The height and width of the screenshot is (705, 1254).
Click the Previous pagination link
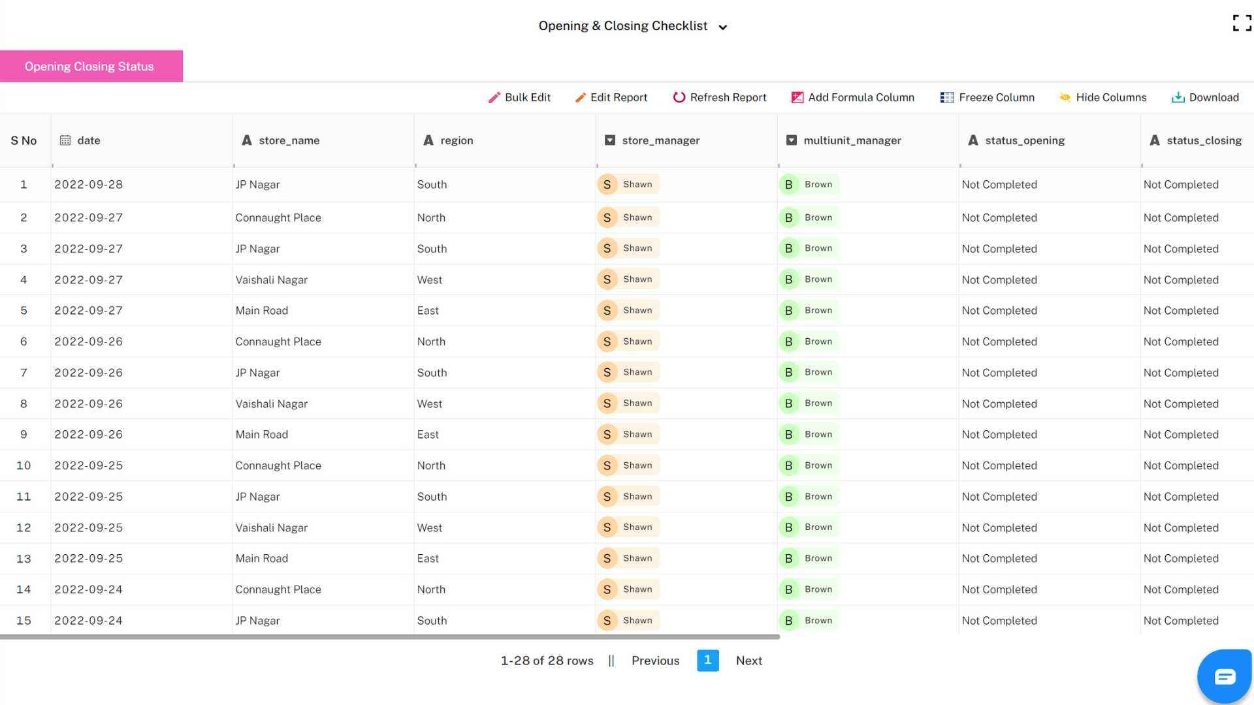point(655,661)
